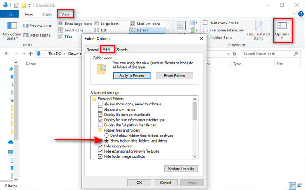The image size is (305, 190).
Task: Close the Folder Options dialog
Action: pyautogui.click(x=201, y=38)
